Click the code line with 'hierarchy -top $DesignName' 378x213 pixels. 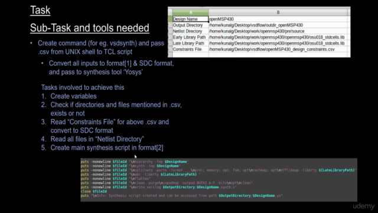[135, 162]
